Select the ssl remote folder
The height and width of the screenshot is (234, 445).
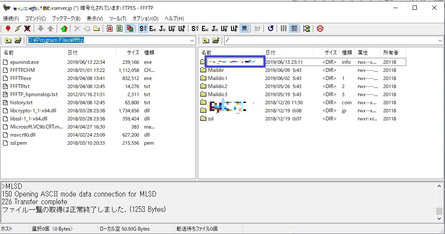[211, 119]
